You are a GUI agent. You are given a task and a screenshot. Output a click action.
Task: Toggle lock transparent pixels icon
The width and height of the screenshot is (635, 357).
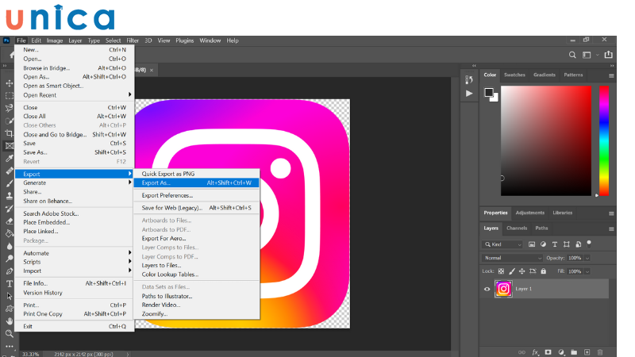click(x=499, y=271)
